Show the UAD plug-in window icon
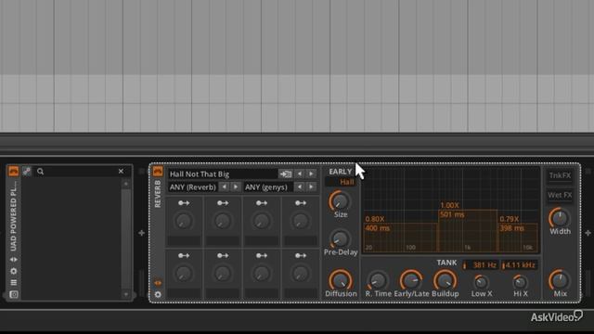This screenshot has height=334, width=594. pos(14,294)
